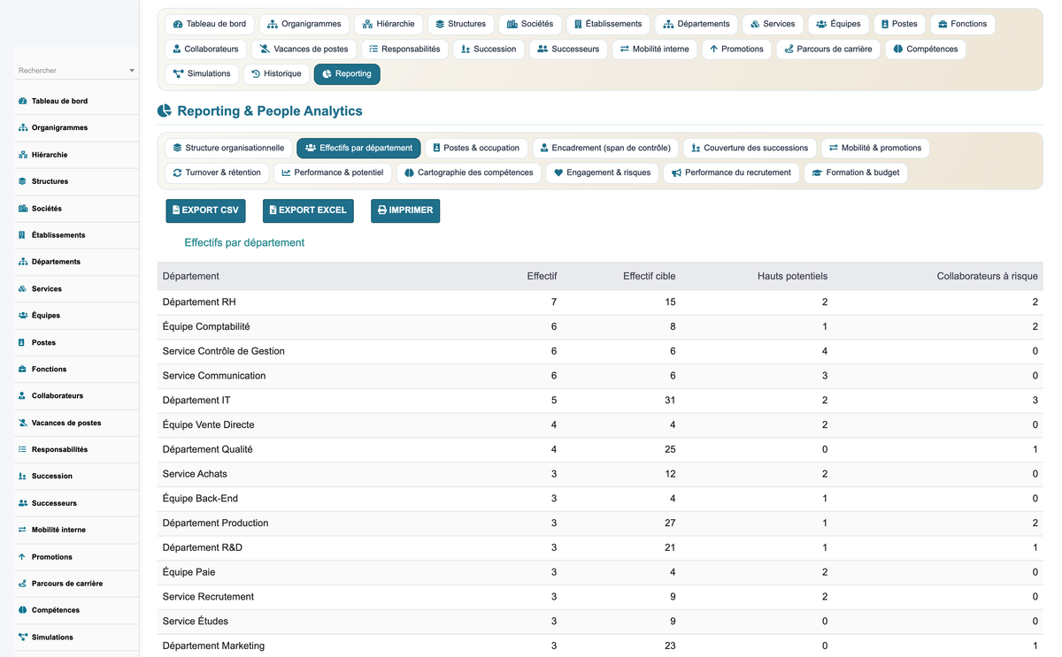Open the Postes & occupation report
The width and height of the screenshot is (1062, 657).
click(x=476, y=148)
